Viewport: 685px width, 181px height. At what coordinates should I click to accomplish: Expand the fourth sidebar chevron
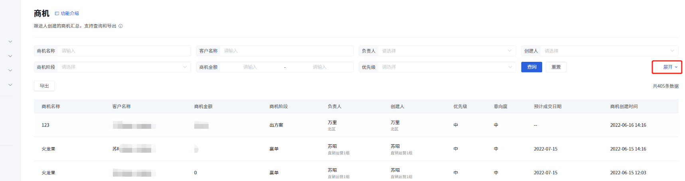pyautogui.click(x=10, y=85)
